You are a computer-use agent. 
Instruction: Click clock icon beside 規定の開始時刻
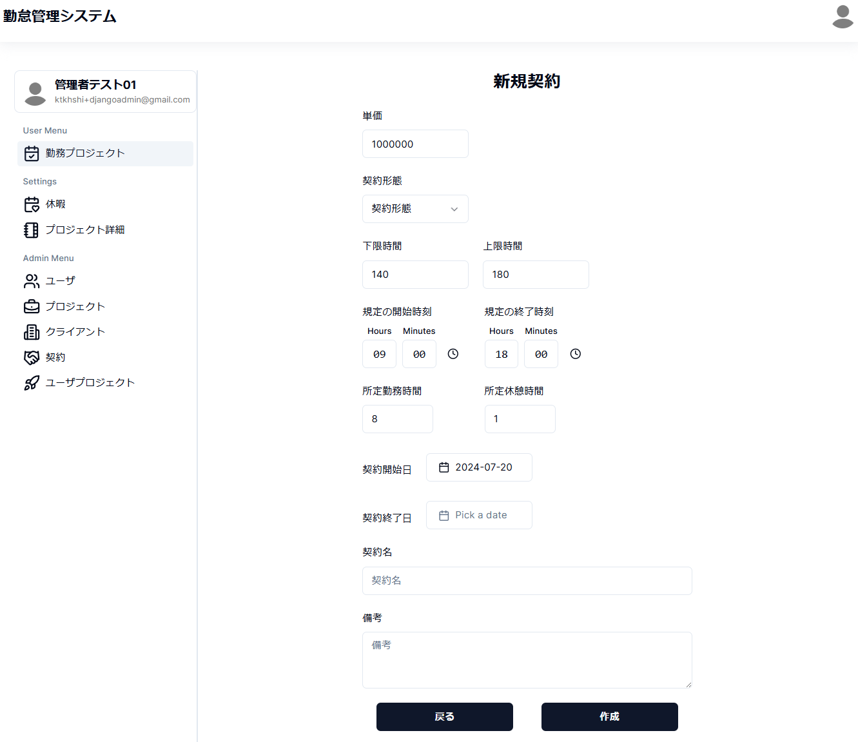(453, 354)
